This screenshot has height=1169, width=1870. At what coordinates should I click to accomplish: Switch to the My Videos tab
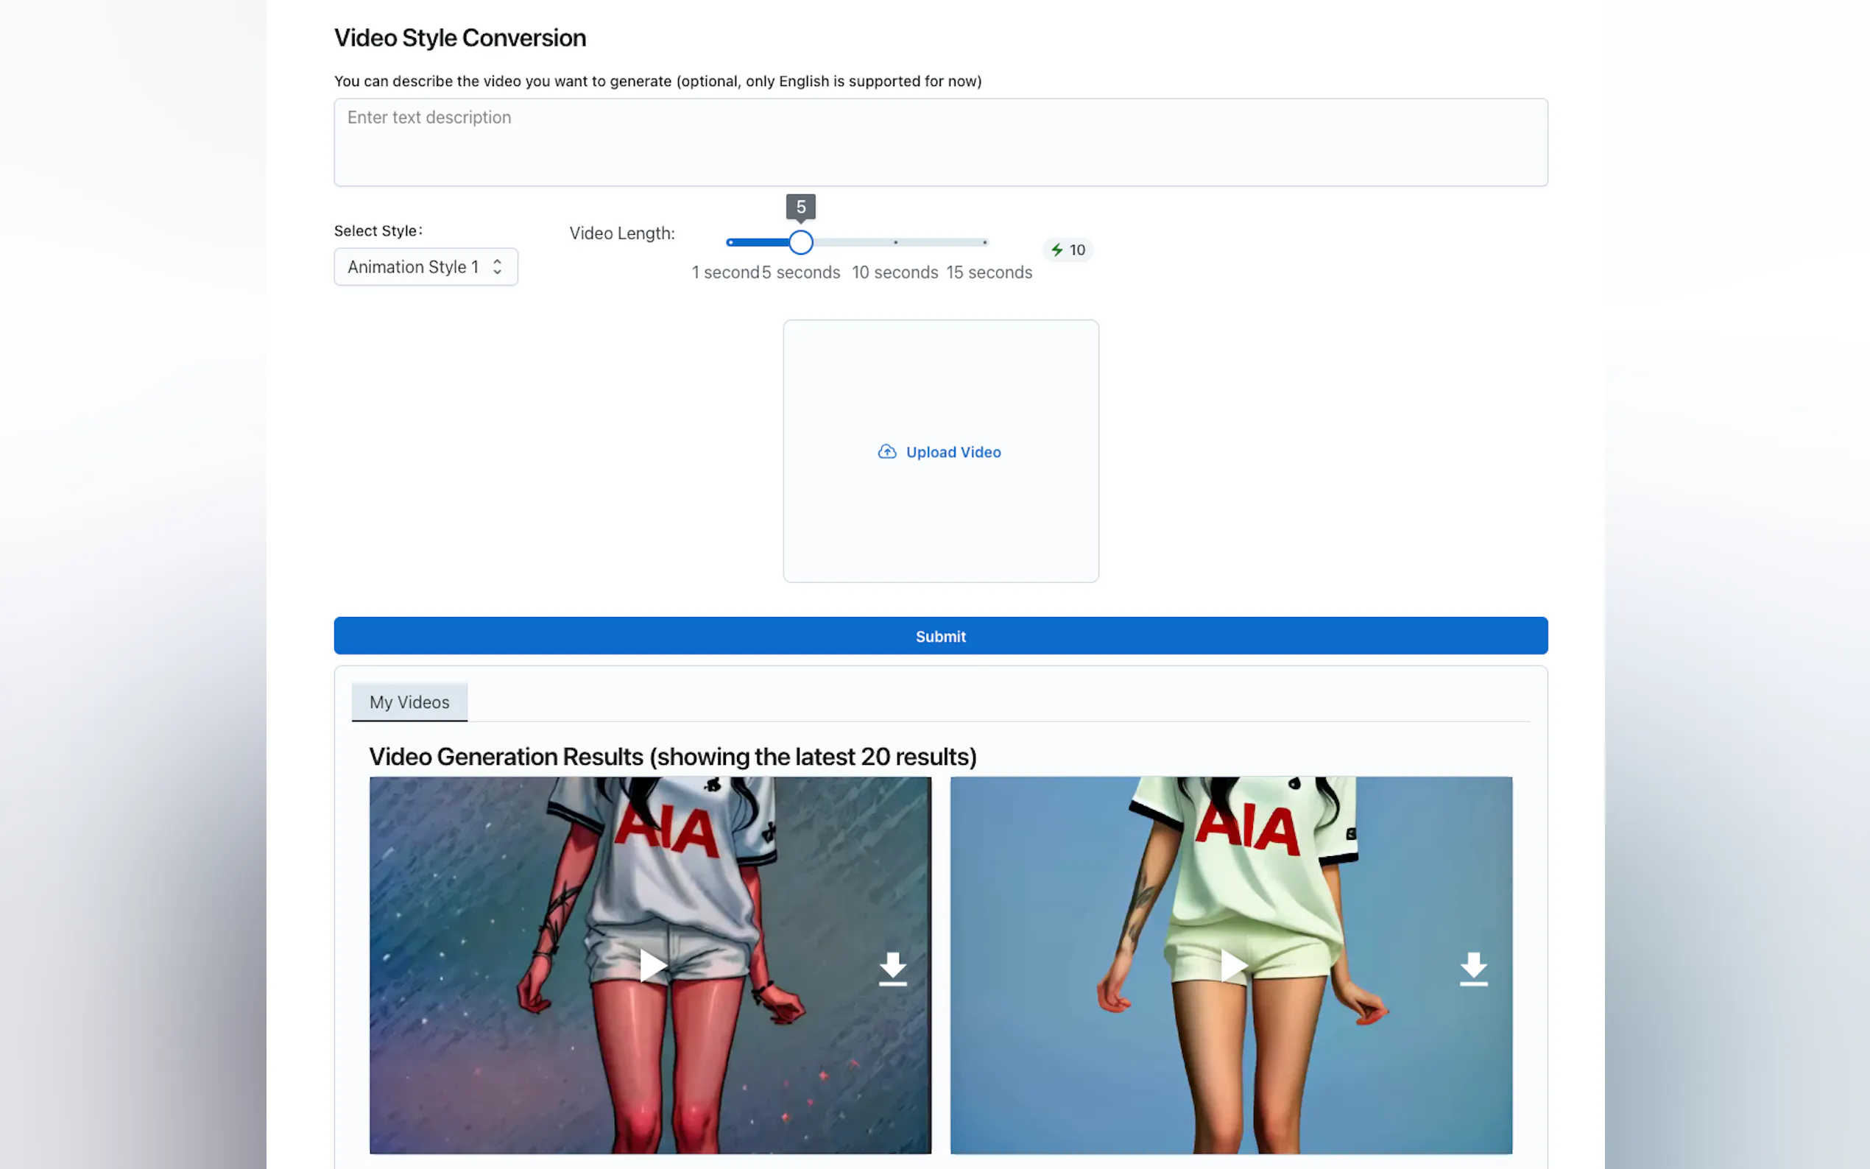click(409, 702)
